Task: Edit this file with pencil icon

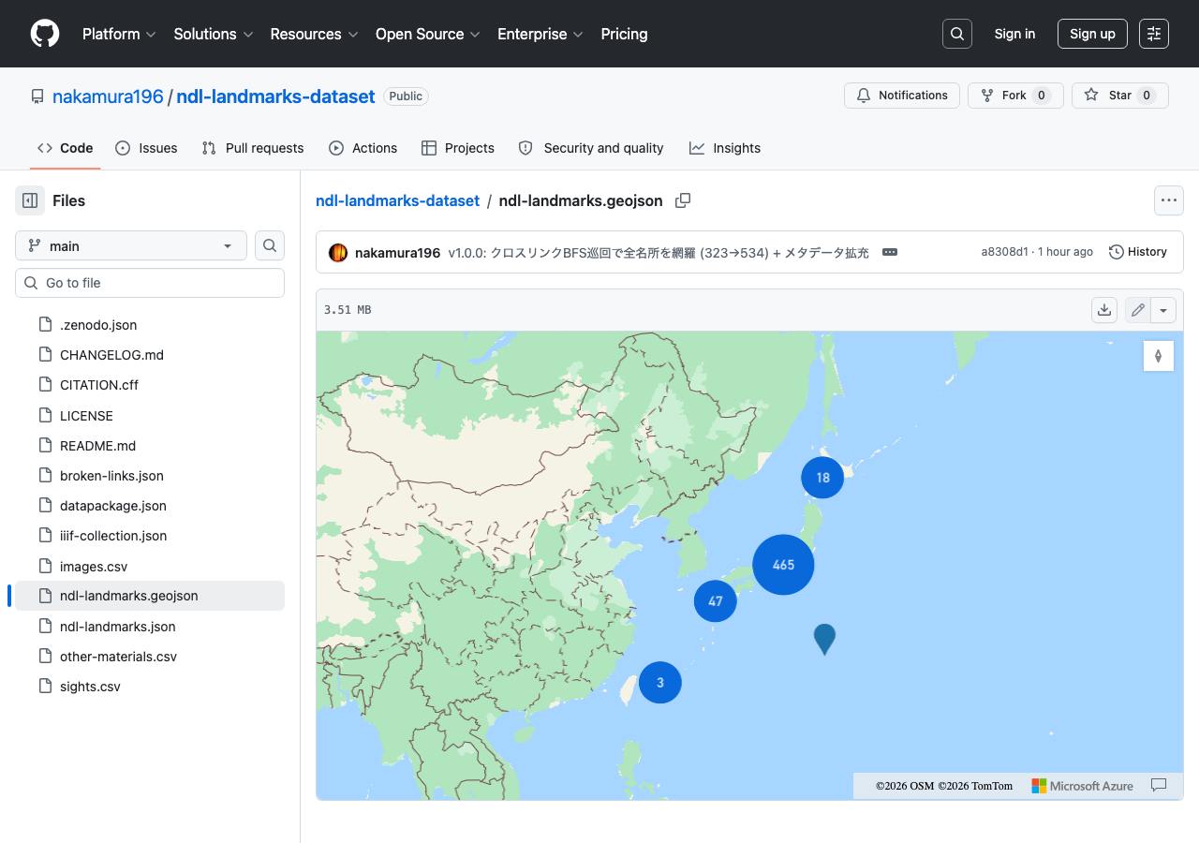Action: point(1138,310)
